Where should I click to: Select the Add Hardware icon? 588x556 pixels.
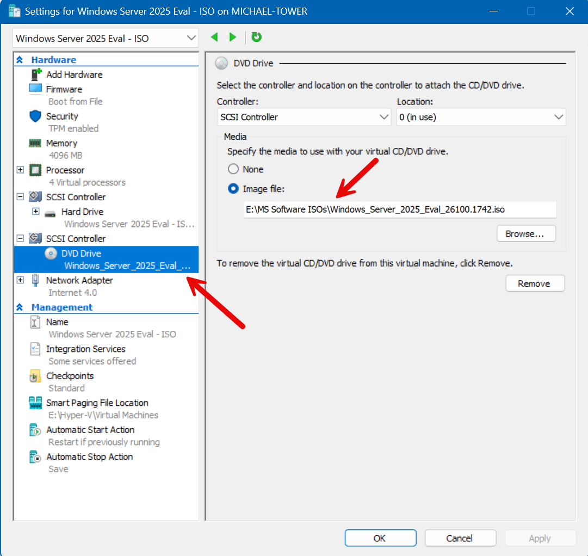[36, 75]
